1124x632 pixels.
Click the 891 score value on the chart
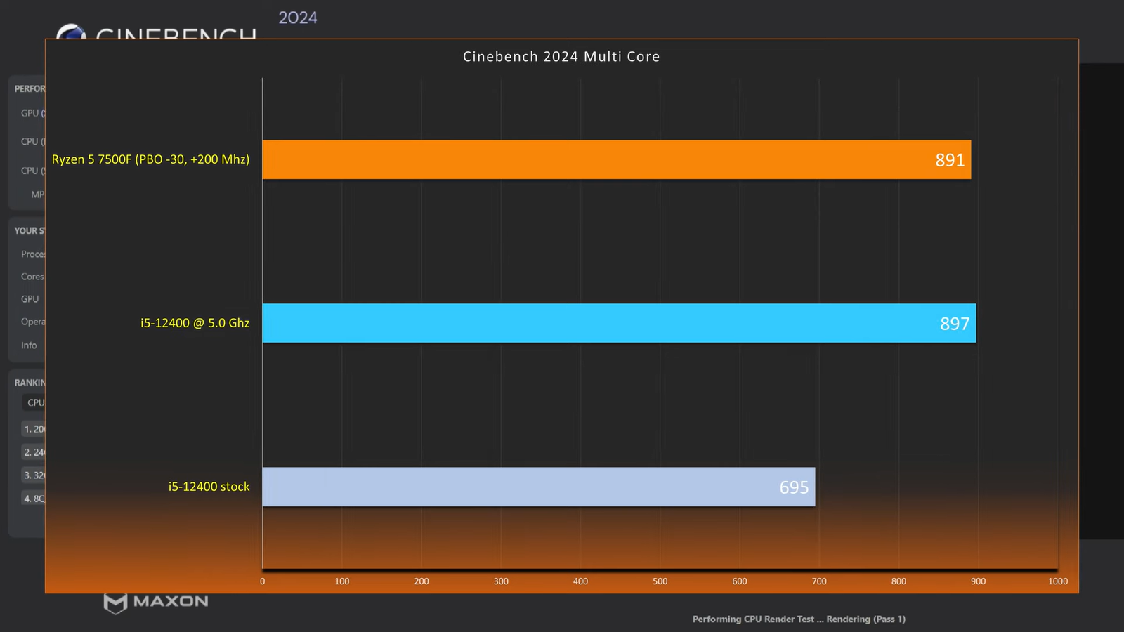949,160
